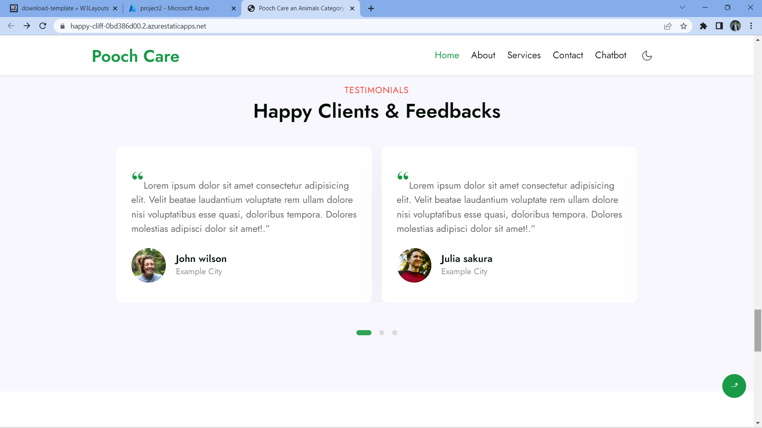Go back using the browser back arrow
The height and width of the screenshot is (428, 762).
click(x=11, y=26)
